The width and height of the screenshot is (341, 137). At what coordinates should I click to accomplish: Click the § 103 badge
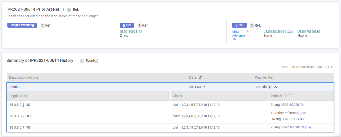(x=239, y=25)
